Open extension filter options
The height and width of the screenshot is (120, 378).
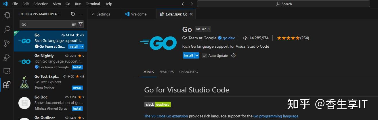click(81, 24)
